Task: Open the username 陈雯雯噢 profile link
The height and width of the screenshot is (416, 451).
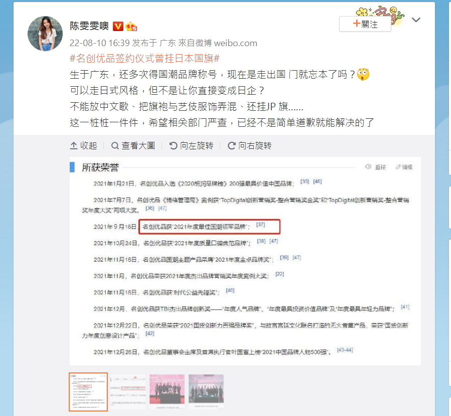Action: [89, 26]
